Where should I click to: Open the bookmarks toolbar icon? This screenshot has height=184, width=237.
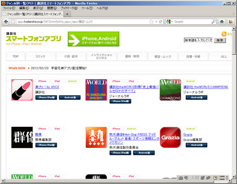pyautogui.click(x=231, y=22)
